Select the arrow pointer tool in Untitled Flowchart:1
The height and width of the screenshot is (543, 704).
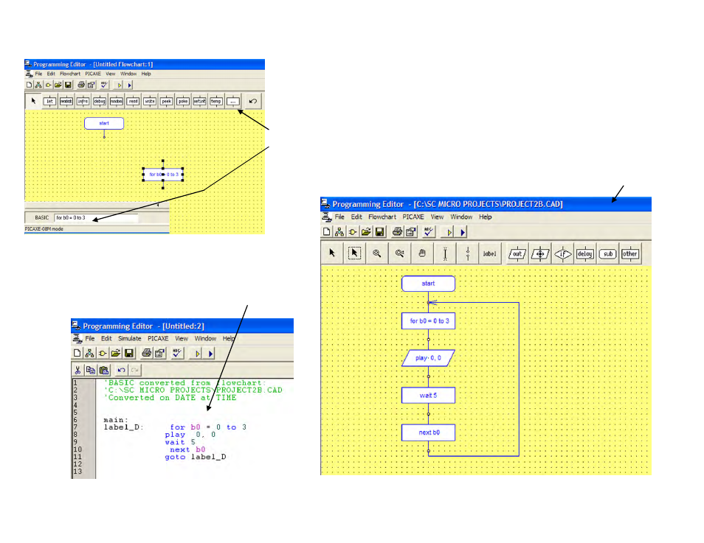click(33, 102)
